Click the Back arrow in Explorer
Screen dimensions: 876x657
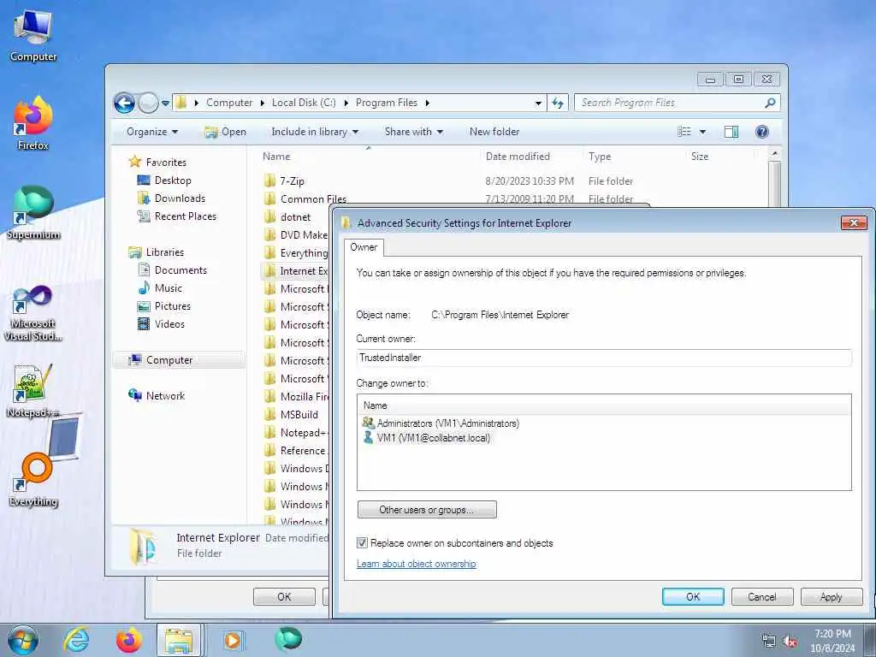[x=124, y=103]
